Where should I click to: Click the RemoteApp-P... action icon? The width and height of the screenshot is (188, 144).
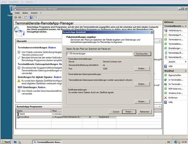pyautogui.click(x=166, y=35)
